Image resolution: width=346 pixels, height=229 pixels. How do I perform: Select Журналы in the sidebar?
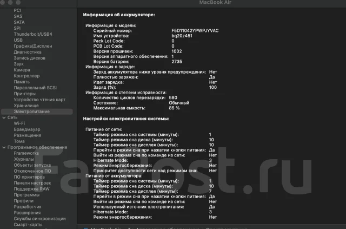coord(24,159)
